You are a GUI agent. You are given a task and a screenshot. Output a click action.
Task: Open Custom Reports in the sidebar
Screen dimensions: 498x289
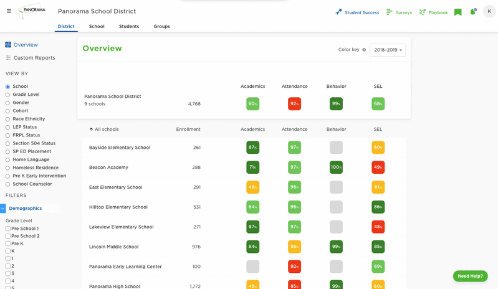click(x=34, y=58)
